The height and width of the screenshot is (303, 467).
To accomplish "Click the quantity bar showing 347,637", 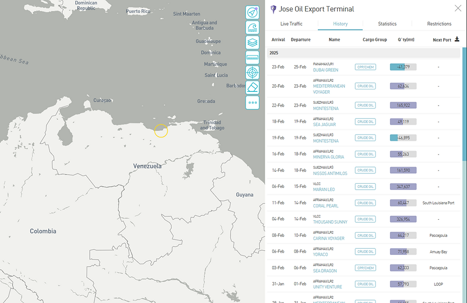I will pyautogui.click(x=403, y=186).
